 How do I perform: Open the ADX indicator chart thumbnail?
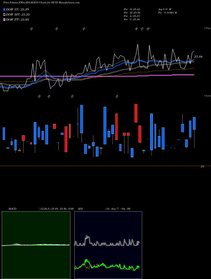point(108,245)
